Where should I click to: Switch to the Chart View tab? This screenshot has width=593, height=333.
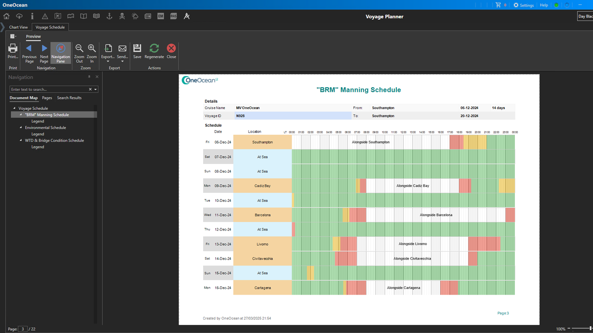pyautogui.click(x=19, y=27)
